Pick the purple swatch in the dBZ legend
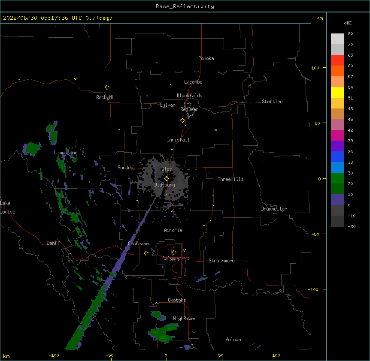Screen dimensions: 370x361 point(337,146)
